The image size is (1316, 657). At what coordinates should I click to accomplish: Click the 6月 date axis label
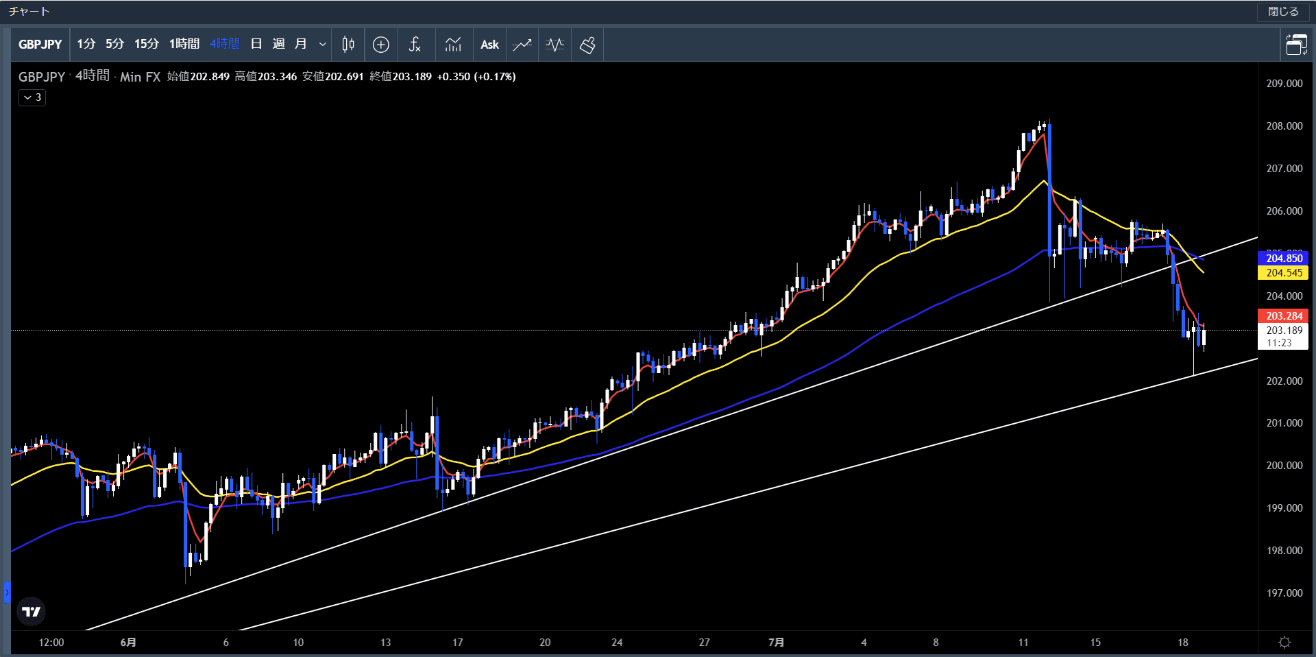coord(128,643)
